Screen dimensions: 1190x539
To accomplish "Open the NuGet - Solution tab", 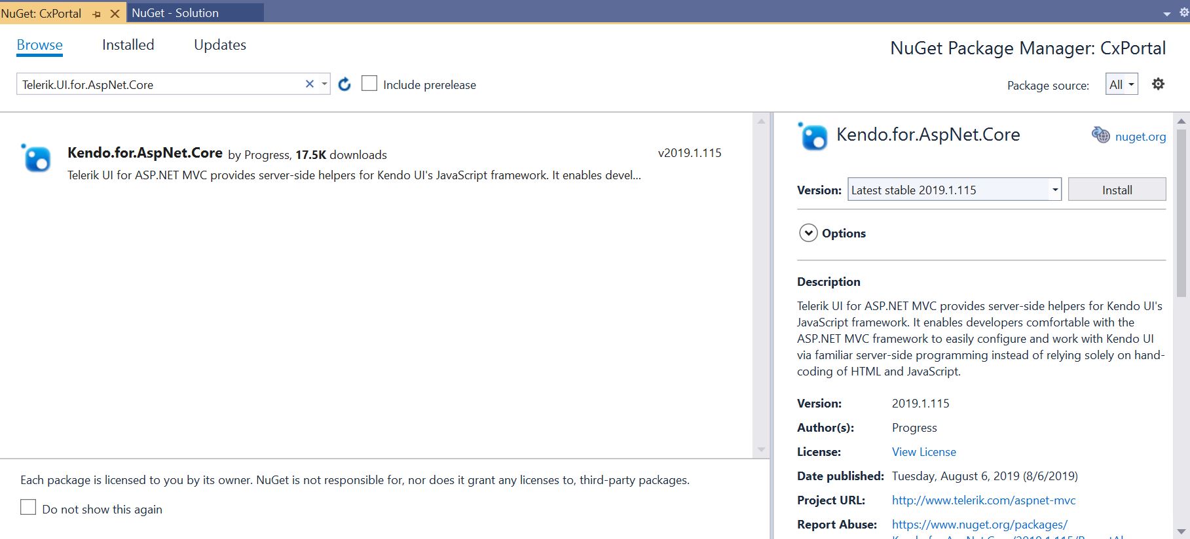I will 195,13.
